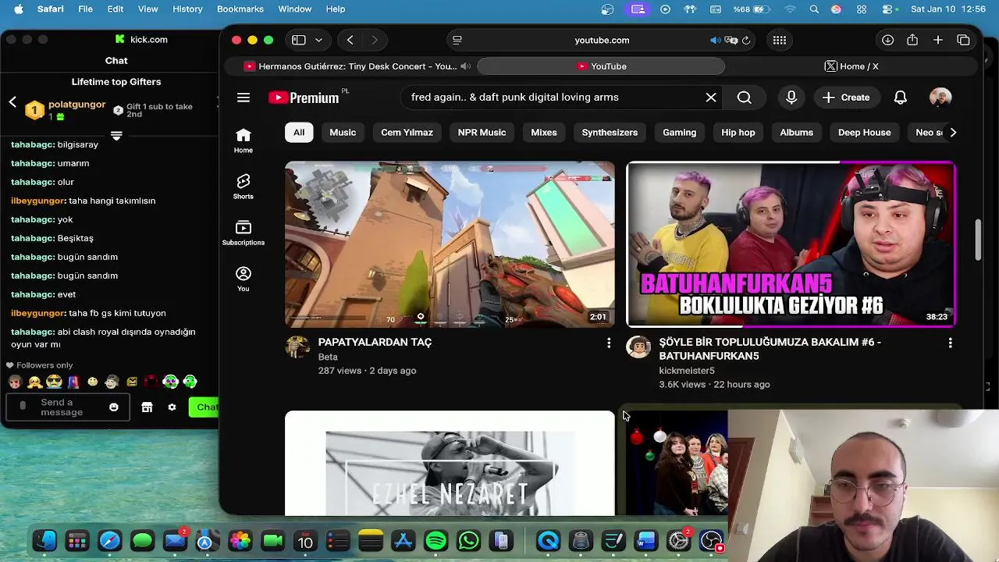Screen dimensions: 999x562
Task: Open the Create upload menu
Action: coord(846,98)
